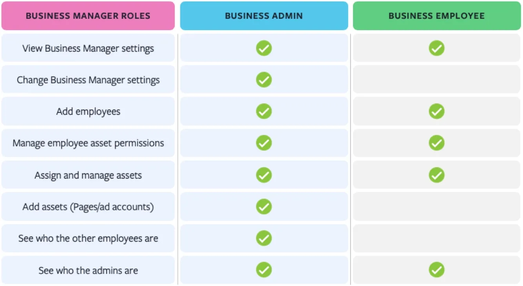This screenshot has width=523, height=286.
Task: Select the Business Manager Roles header
Action: click(x=88, y=16)
